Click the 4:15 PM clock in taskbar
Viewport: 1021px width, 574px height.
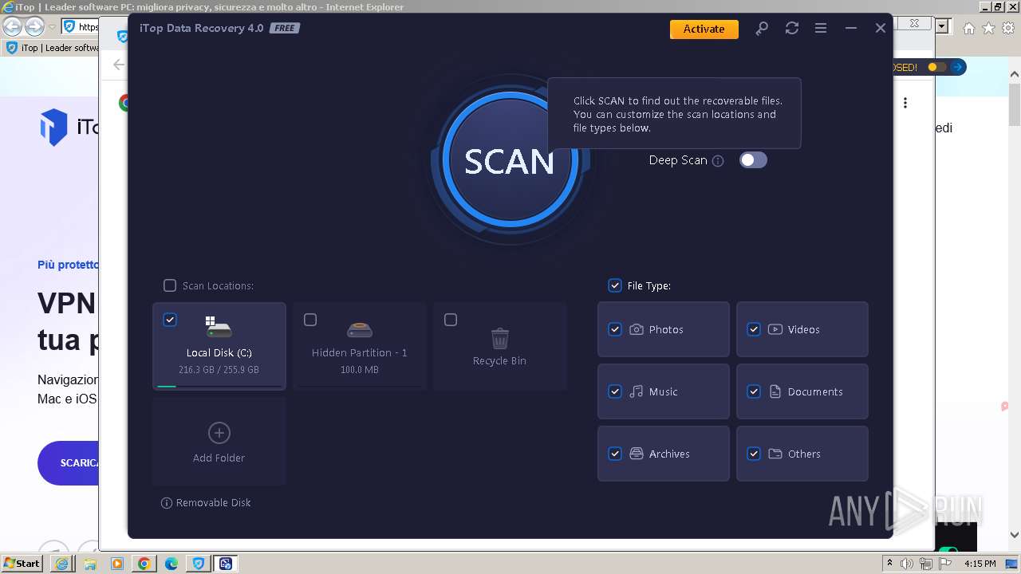point(980,564)
